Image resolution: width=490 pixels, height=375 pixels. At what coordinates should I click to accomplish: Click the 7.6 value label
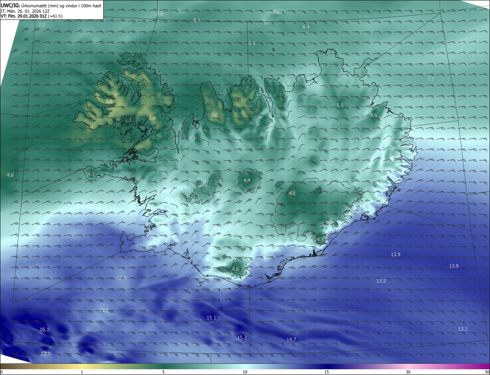tap(160, 14)
